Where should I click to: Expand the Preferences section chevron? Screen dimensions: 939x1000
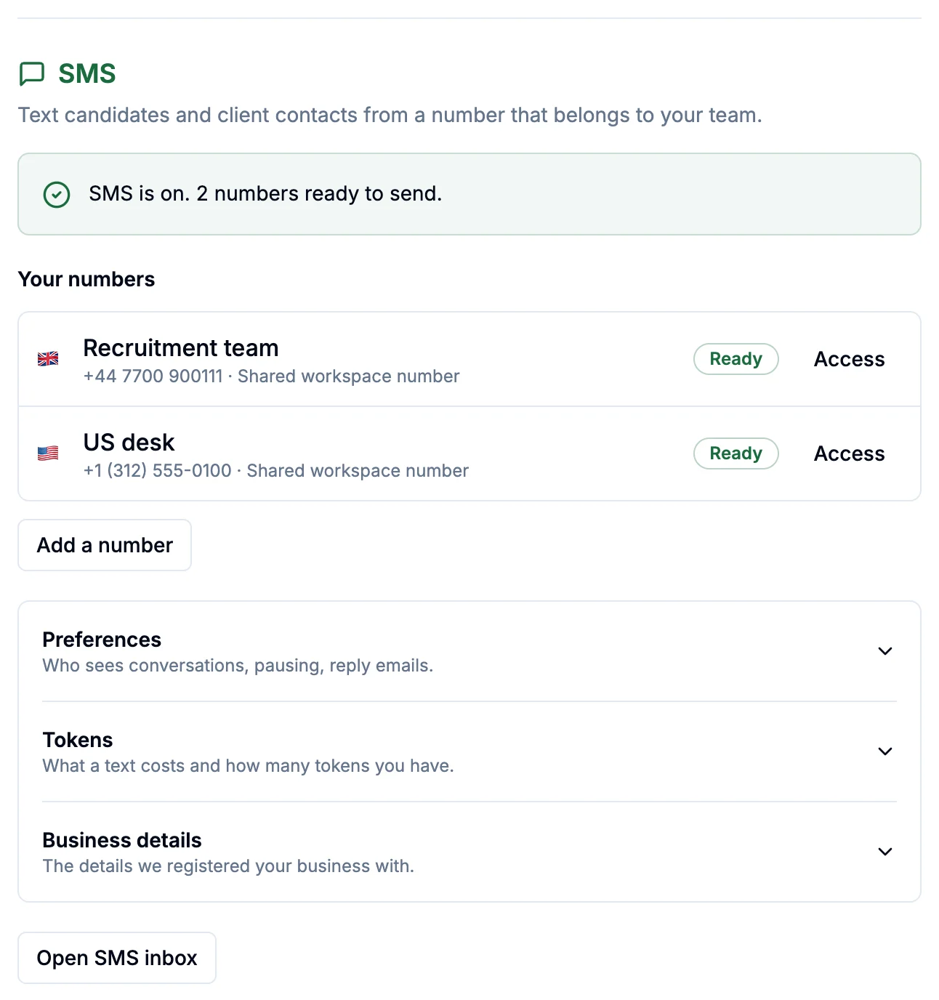point(884,651)
